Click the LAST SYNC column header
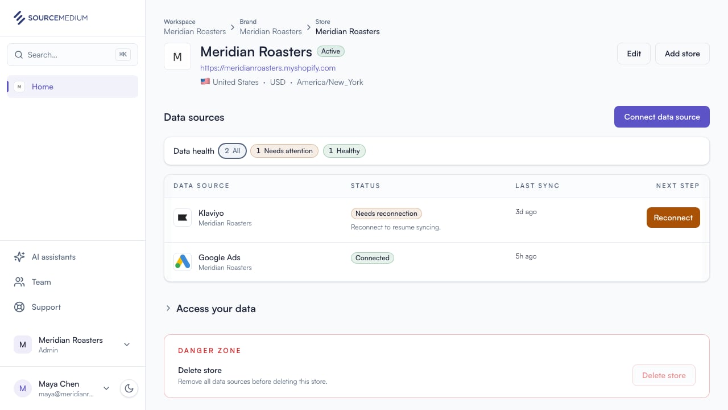 pos(537,186)
